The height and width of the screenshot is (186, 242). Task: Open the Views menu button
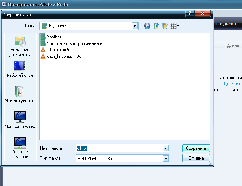(x=175, y=26)
